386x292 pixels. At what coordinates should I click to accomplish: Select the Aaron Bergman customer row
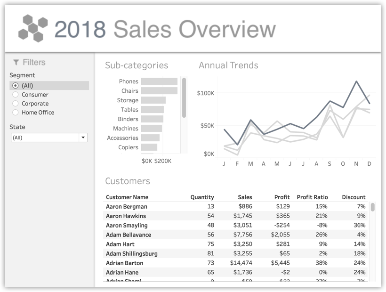click(x=127, y=207)
